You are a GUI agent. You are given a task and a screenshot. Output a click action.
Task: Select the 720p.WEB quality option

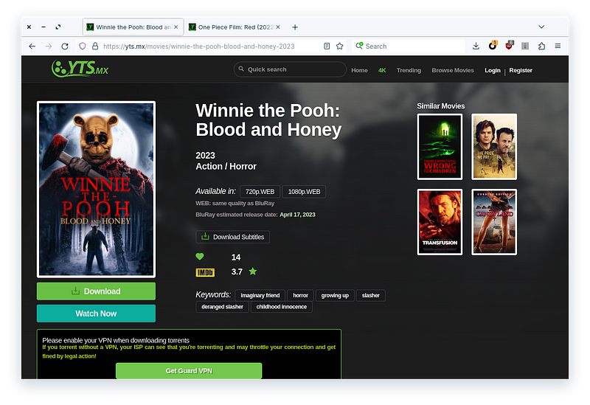pos(260,192)
